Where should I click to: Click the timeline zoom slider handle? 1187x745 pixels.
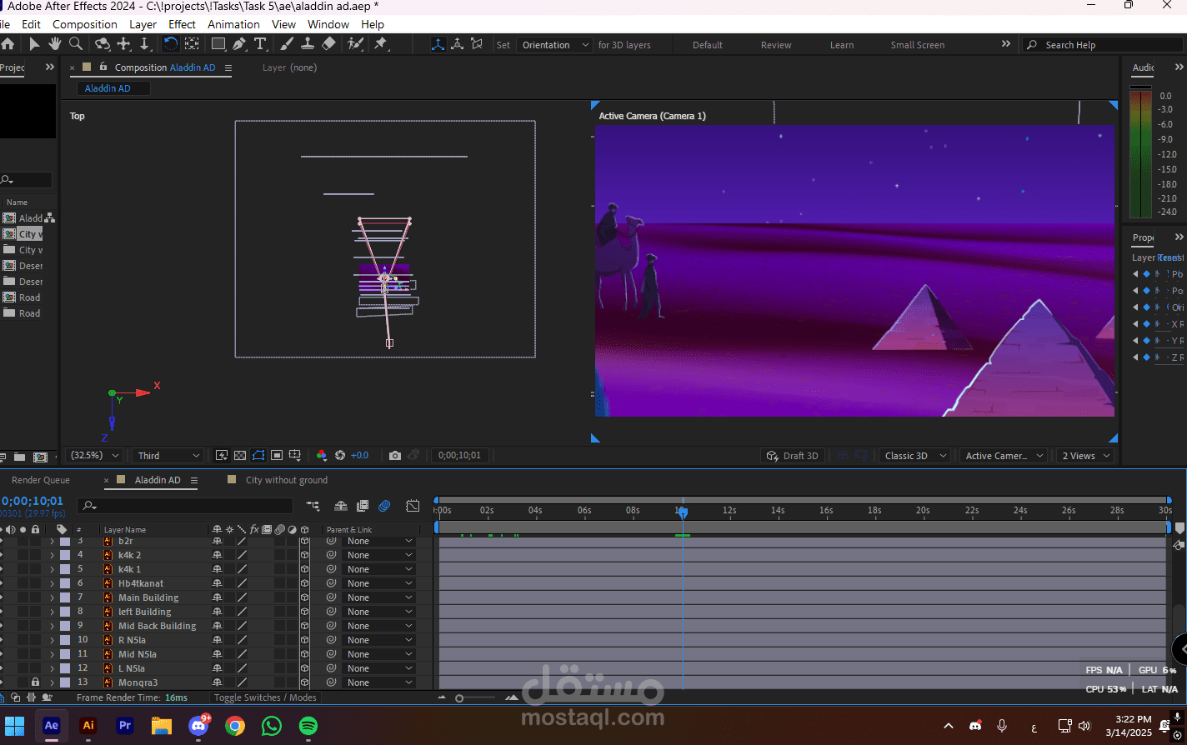coord(459,698)
